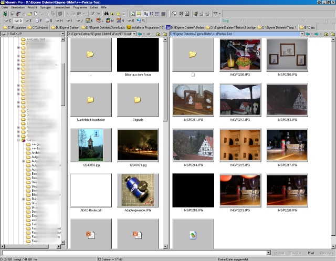
Task: Open drive L button
Action: pos(100,21)
